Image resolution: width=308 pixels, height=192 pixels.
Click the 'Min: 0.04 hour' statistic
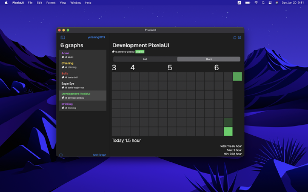[x=233, y=154]
